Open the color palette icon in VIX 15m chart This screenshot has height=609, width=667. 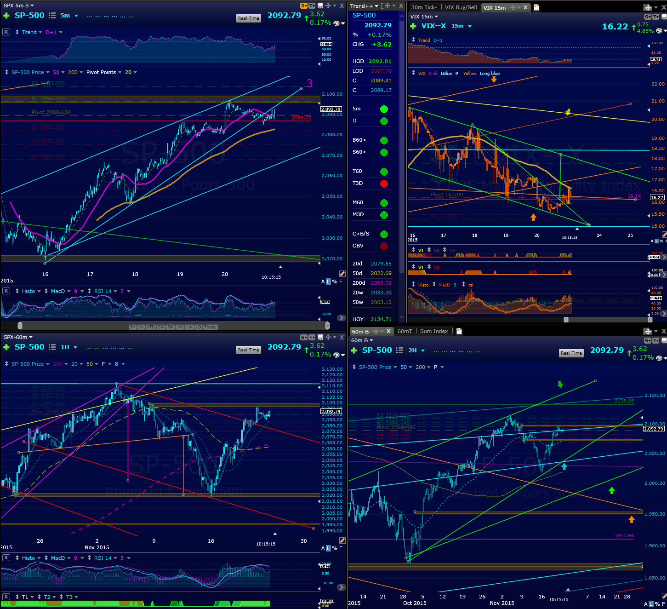click(x=659, y=31)
